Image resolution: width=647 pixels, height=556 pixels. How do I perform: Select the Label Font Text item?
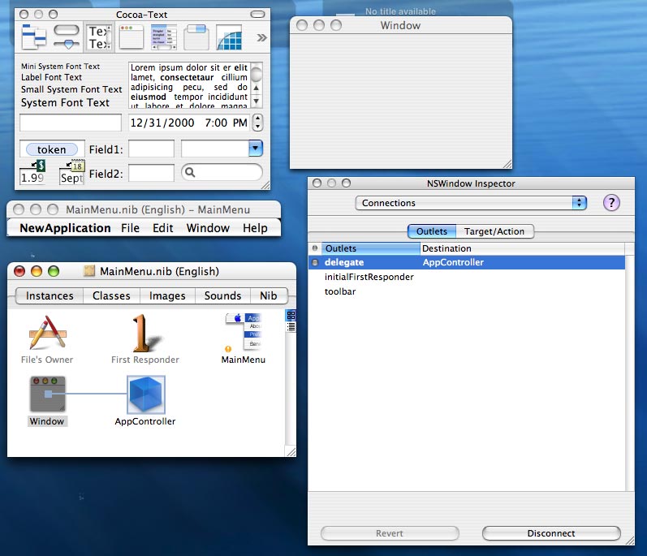[52, 77]
